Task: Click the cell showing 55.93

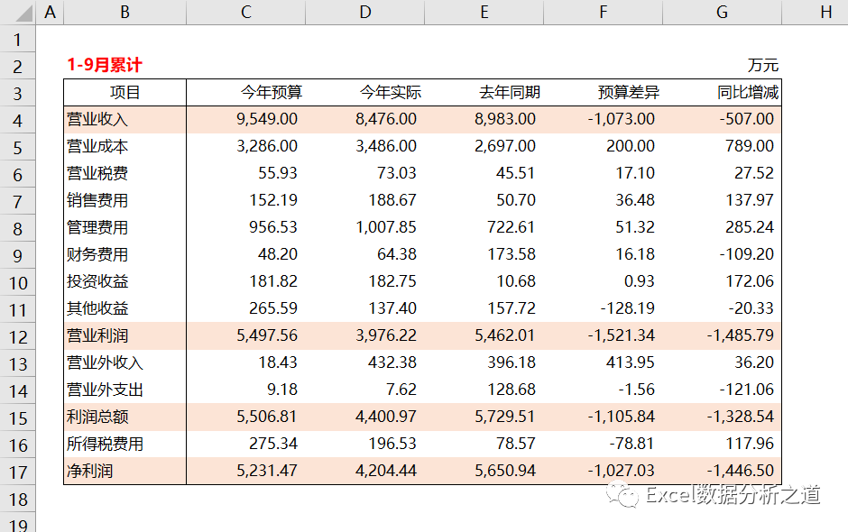Action: click(246, 173)
